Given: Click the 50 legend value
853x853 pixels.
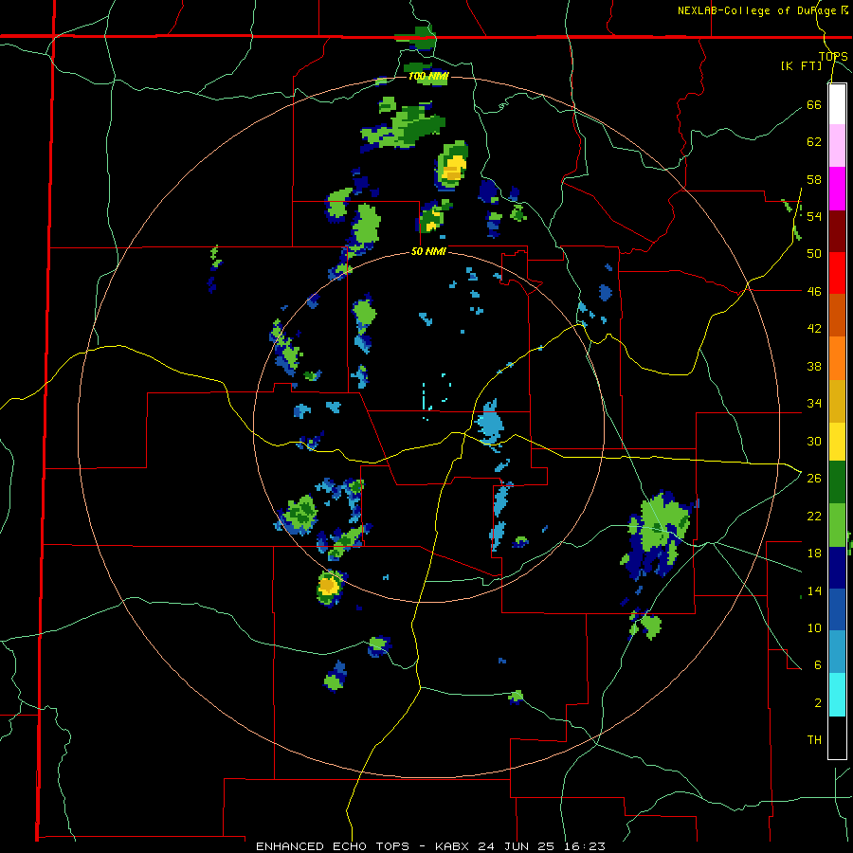Looking at the screenshot, I should click(x=814, y=254).
